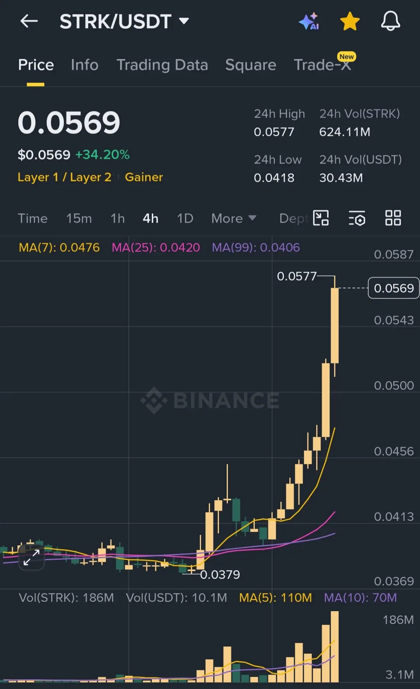Viewport: 420px width, 689px height.
Task: Switch to the Depth chart view
Action: pos(294,218)
